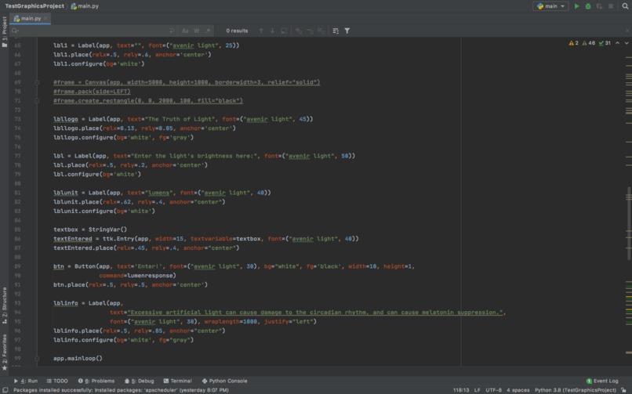Click the select all occurrences icon
The width and height of the screenshot is (632, 394).
(284, 31)
